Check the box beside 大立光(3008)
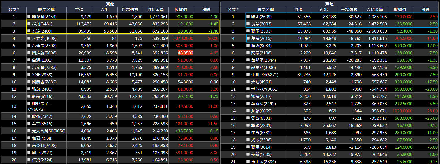The width and height of the screenshot is (440, 164). point(29,38)
